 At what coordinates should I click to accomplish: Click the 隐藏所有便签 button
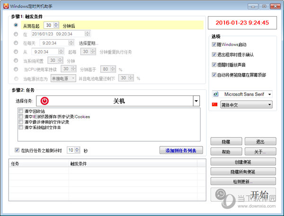point(243,172)
